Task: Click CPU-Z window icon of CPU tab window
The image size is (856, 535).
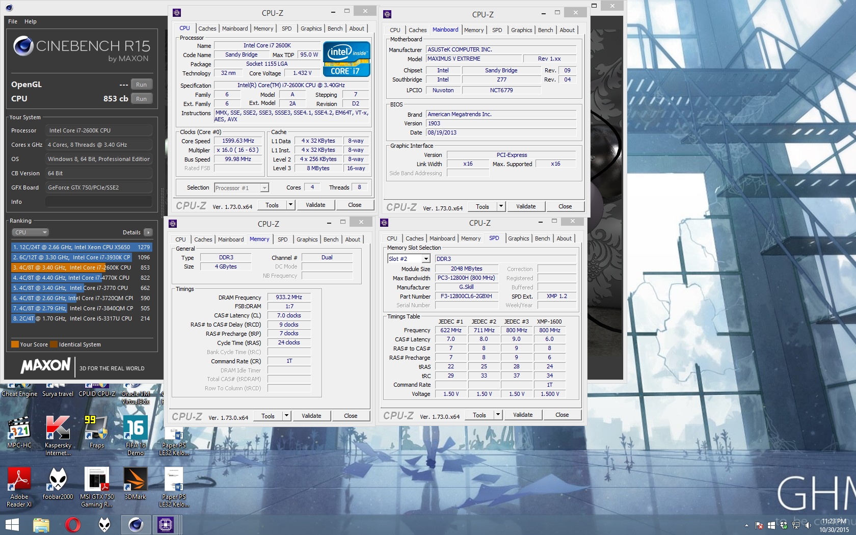Action: click(x=177, y=13)
